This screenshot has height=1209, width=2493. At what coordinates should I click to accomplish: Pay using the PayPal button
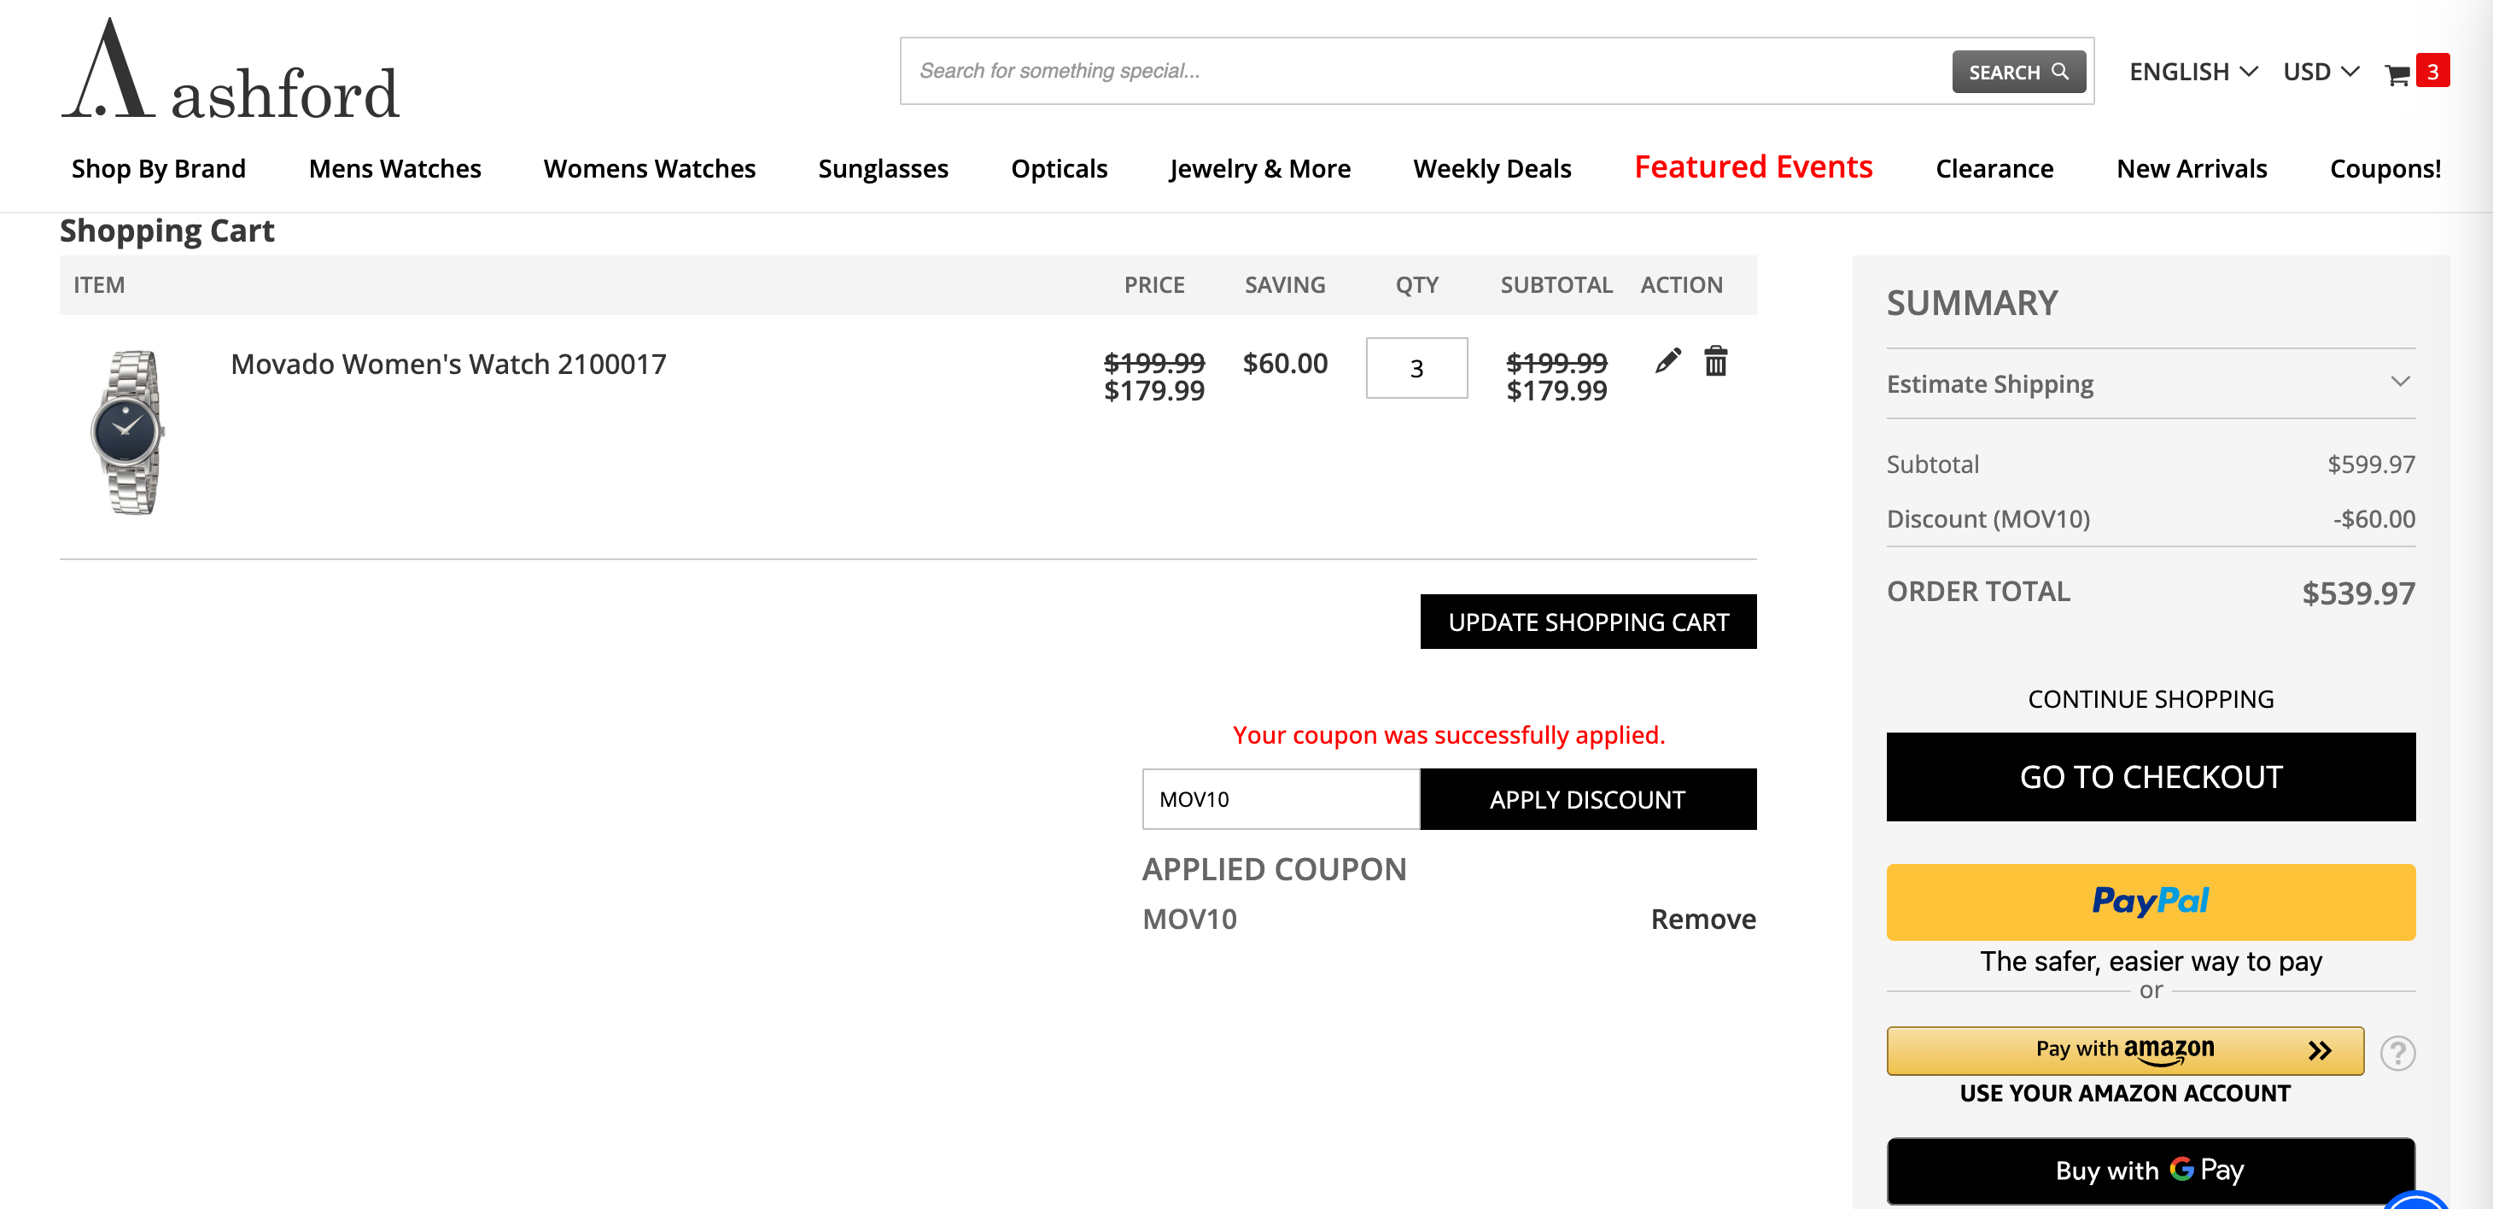[x=2151, y=901]
